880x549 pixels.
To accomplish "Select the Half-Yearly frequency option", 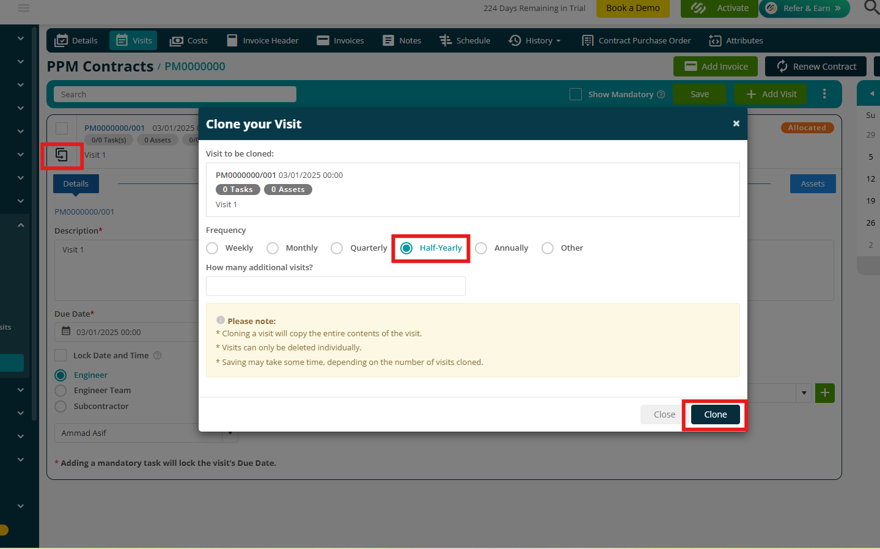I will 406,248.
